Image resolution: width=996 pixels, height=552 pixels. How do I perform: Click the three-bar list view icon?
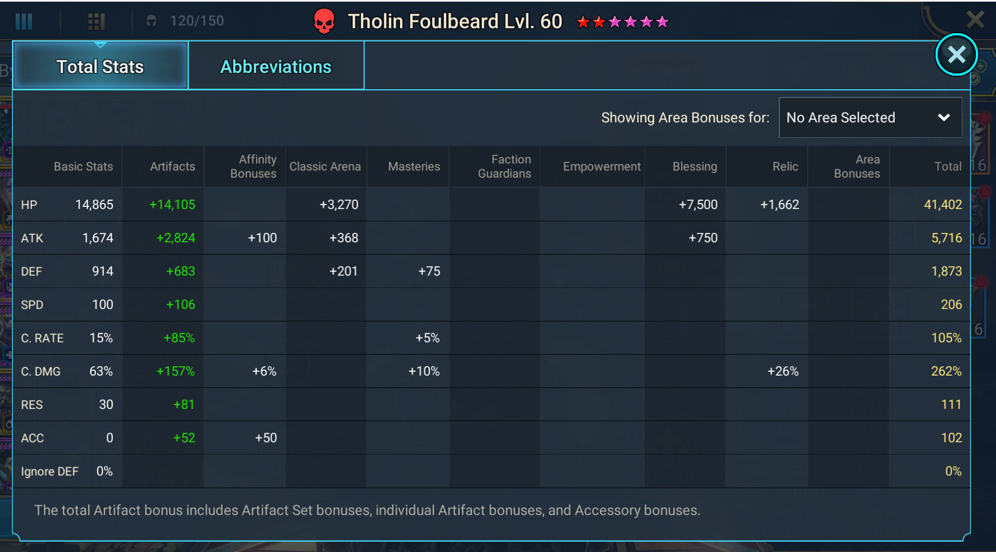(x=24, y=21)
